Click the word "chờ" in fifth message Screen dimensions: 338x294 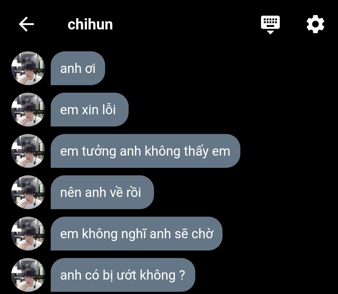(x=202, y=234)
